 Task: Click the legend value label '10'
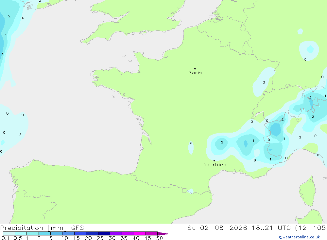(65, 238)
